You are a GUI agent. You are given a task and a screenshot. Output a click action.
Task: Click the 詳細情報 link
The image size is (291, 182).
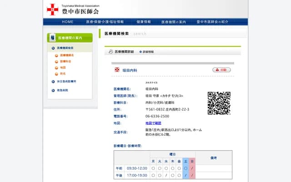click(x=148, y=52)
